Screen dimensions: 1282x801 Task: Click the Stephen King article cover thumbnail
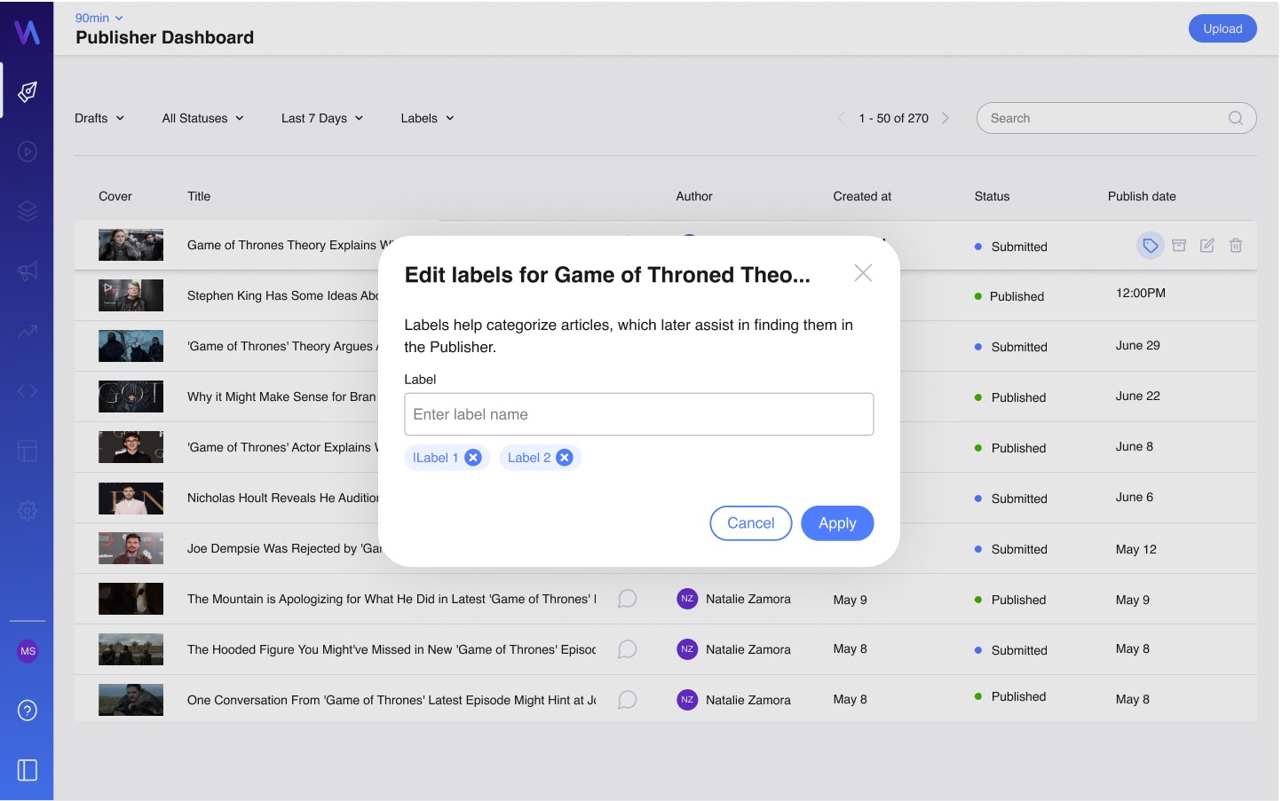coord(131,295)
